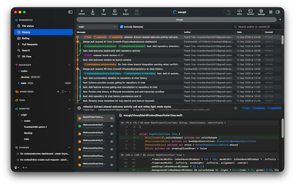The image size is (295, 186).
Task: Click the origin/HEAD tag in commit details
Action: 274,108
